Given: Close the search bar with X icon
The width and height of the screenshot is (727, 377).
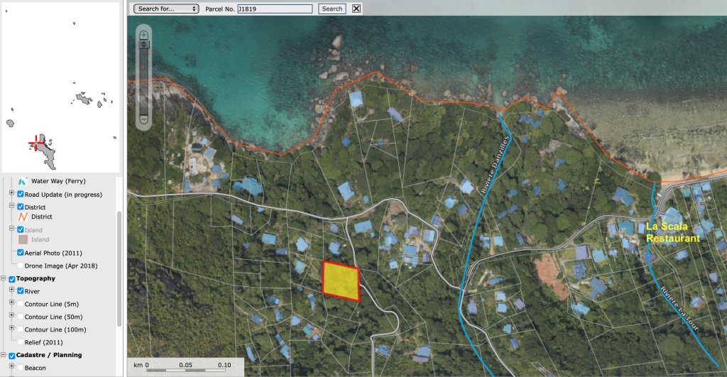Looking at the screenshot, I should click(x=356, y=9).
